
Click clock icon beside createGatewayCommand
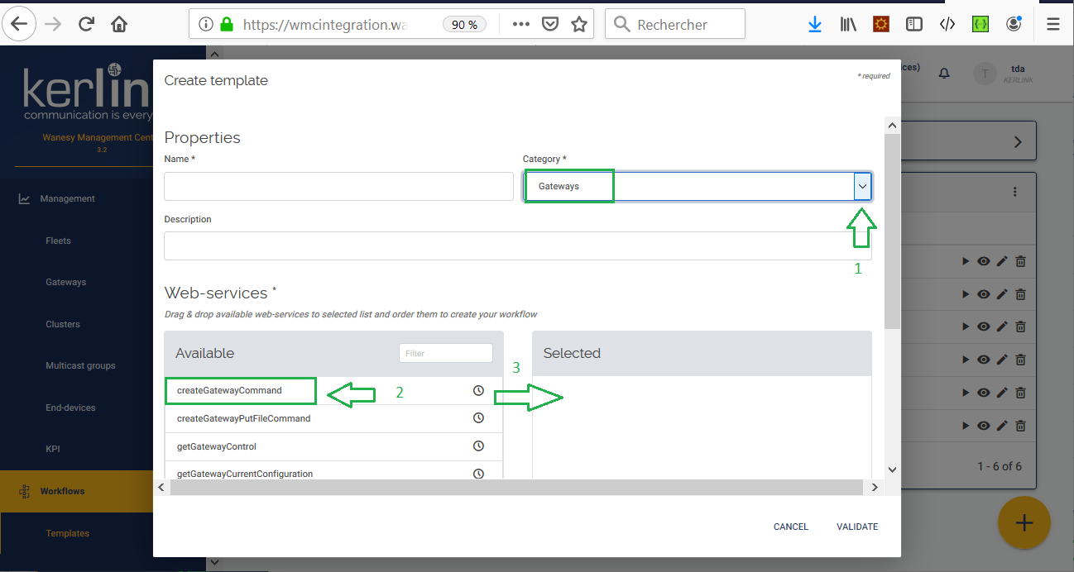pyautogui.click(x=478, y=390)
